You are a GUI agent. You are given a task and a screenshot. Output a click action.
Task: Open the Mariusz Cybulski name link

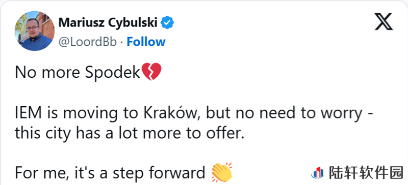(x=108, y=23)
